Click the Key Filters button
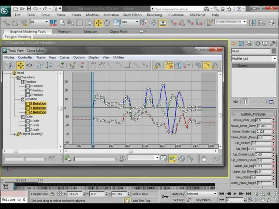This screenshot has height=209, width=279. (205, 200)
